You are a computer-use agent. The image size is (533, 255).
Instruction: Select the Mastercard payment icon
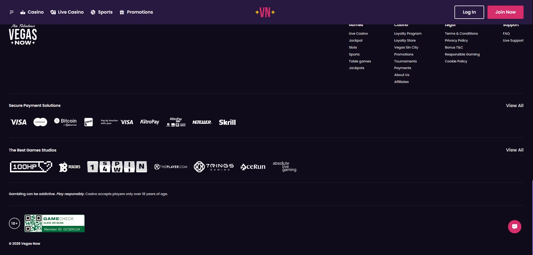40,122
